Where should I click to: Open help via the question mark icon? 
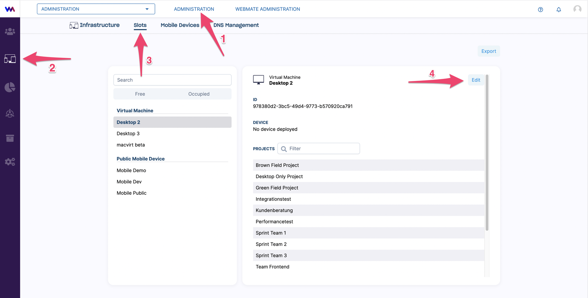coord(541,9)
